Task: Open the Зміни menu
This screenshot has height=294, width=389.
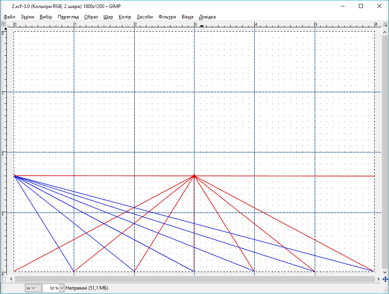Action: coord(27,17)
